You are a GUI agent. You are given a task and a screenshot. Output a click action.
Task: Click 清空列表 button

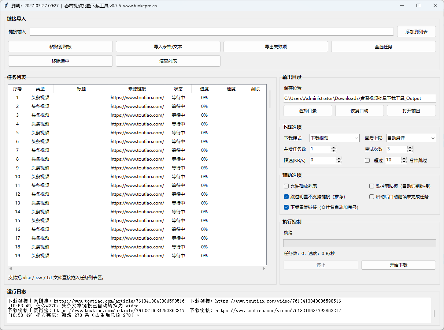(168, 61)
